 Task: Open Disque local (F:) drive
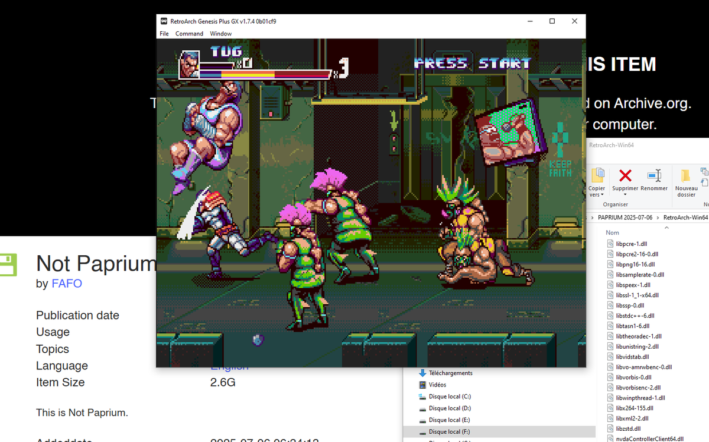tap(450, 432)
